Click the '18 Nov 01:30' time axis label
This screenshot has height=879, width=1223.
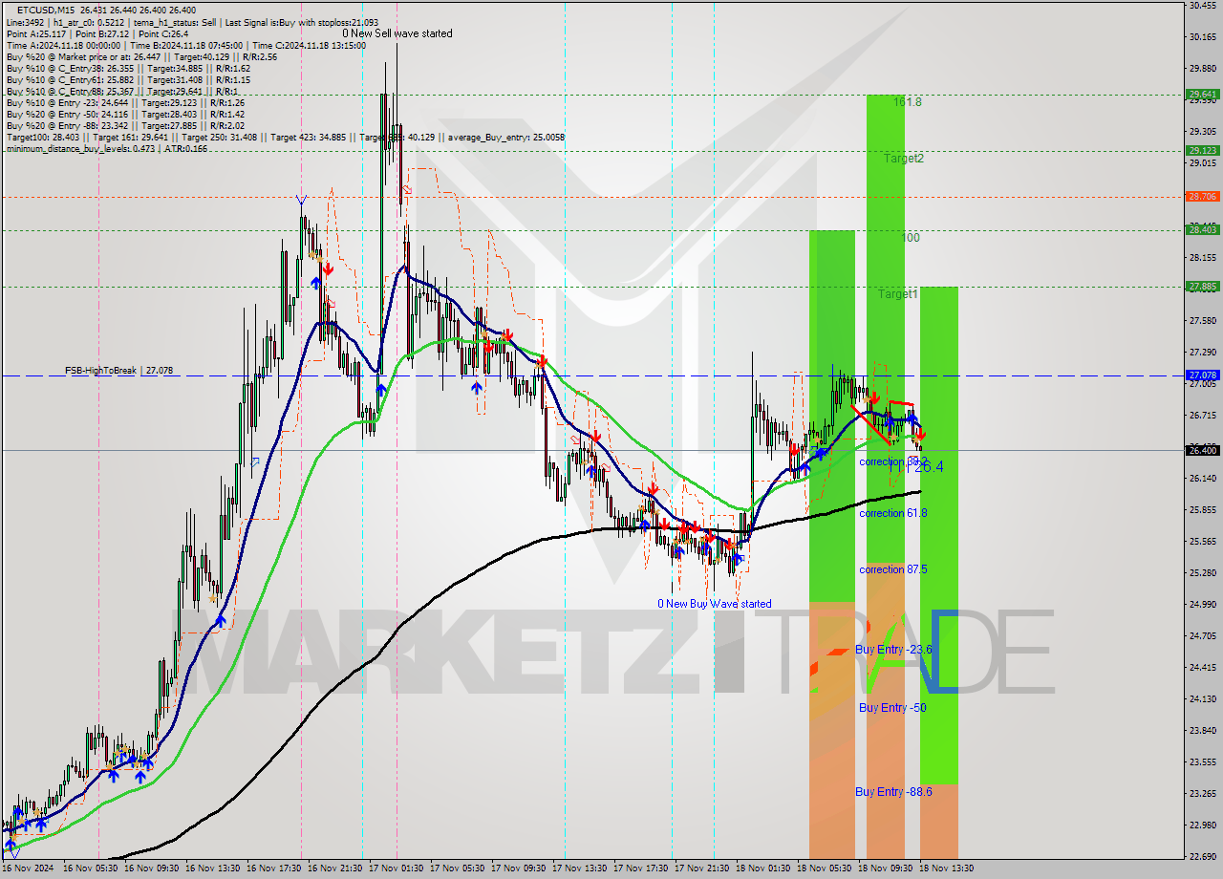tap(762, 868)
